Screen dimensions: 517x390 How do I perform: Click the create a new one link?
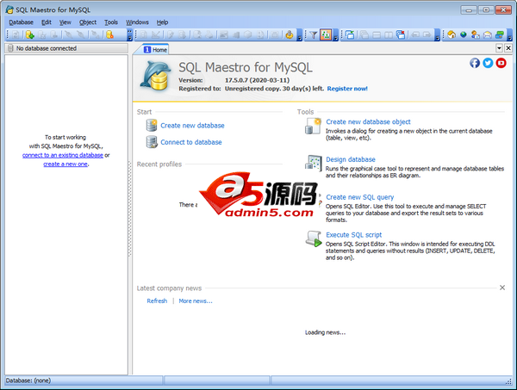tap(65, 164)
